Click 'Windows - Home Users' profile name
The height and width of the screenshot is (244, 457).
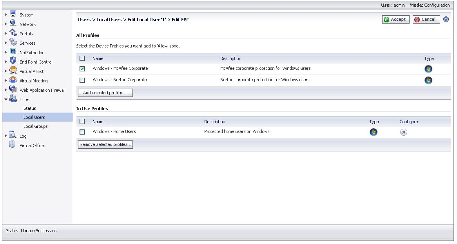[114, 131]
